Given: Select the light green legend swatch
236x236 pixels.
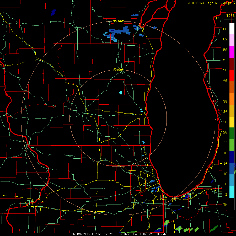Looking at the screenshot, I should tap(232, 145).
